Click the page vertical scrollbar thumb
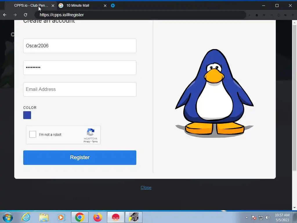Image resolution: width=297 pixels, height=223 pixels. 294,98
